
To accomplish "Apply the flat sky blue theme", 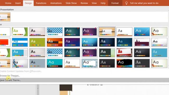I will pos(159,53).
